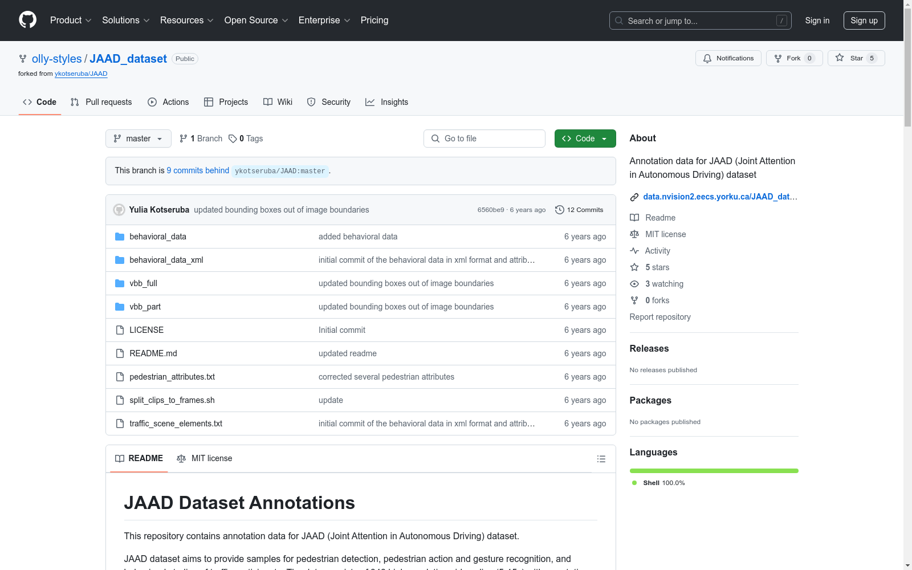Click the tag icon beside 0 Tags
912x570 pixels.
233,139
